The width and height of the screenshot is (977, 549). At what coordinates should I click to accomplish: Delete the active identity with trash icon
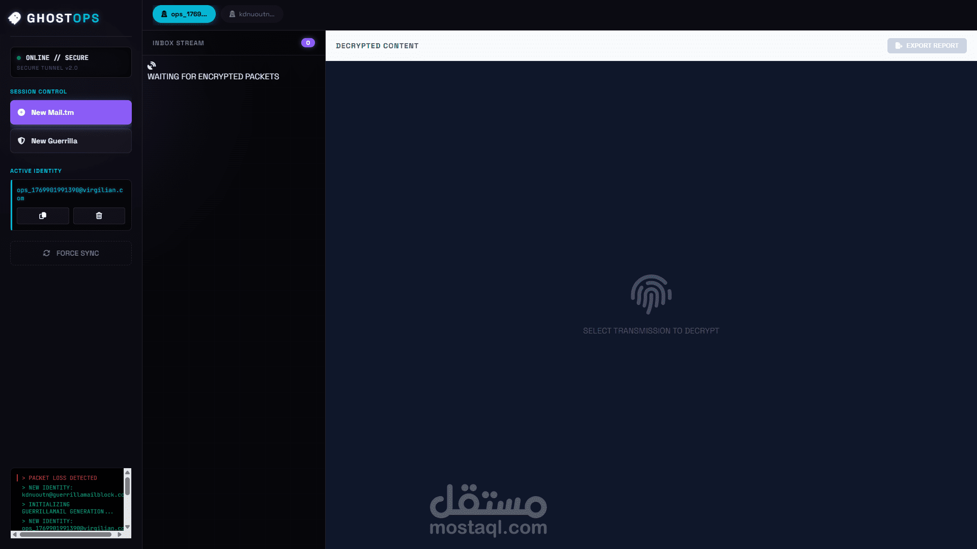pyautogui.click(x=99, y=216)
